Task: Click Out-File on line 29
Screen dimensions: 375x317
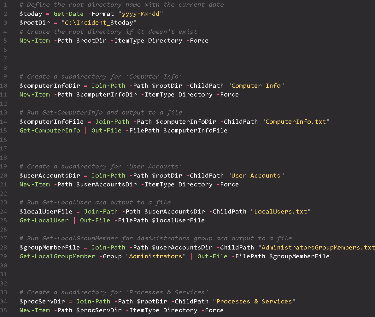Action: click(x=212, y=256)
